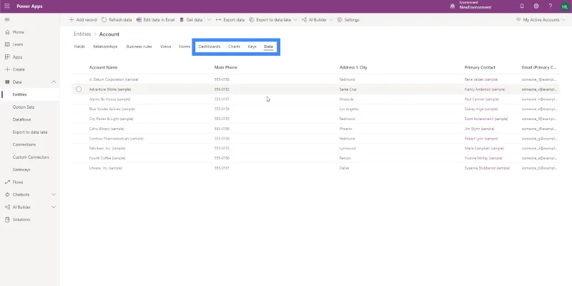
Task: Collapse the Data section chevron in sidebar
Action: (x=54, y=82)
